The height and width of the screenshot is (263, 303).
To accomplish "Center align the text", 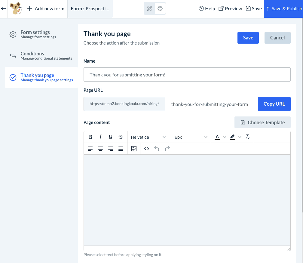I will [100, 149].
